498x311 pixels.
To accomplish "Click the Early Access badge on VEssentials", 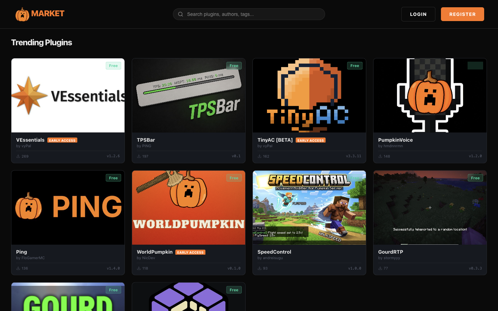I will (62, 140).
